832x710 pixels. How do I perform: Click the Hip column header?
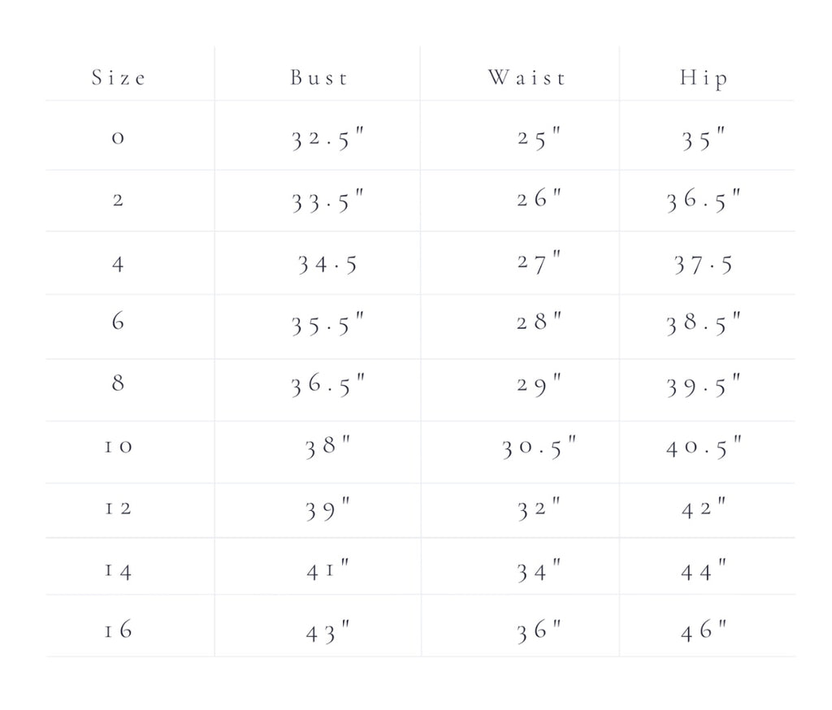point(704,79)
